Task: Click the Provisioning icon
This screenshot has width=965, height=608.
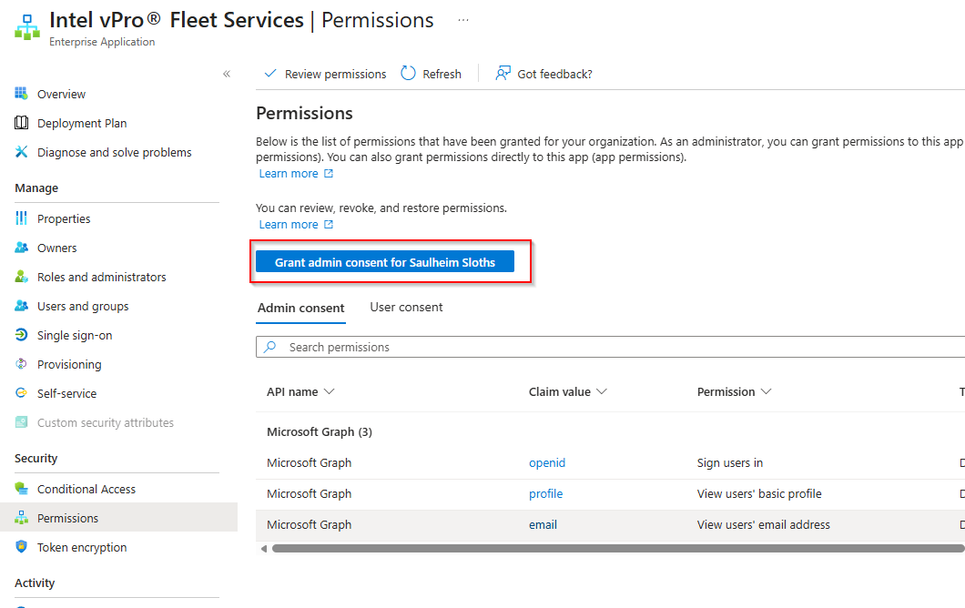Action: (x=22, y=364)
